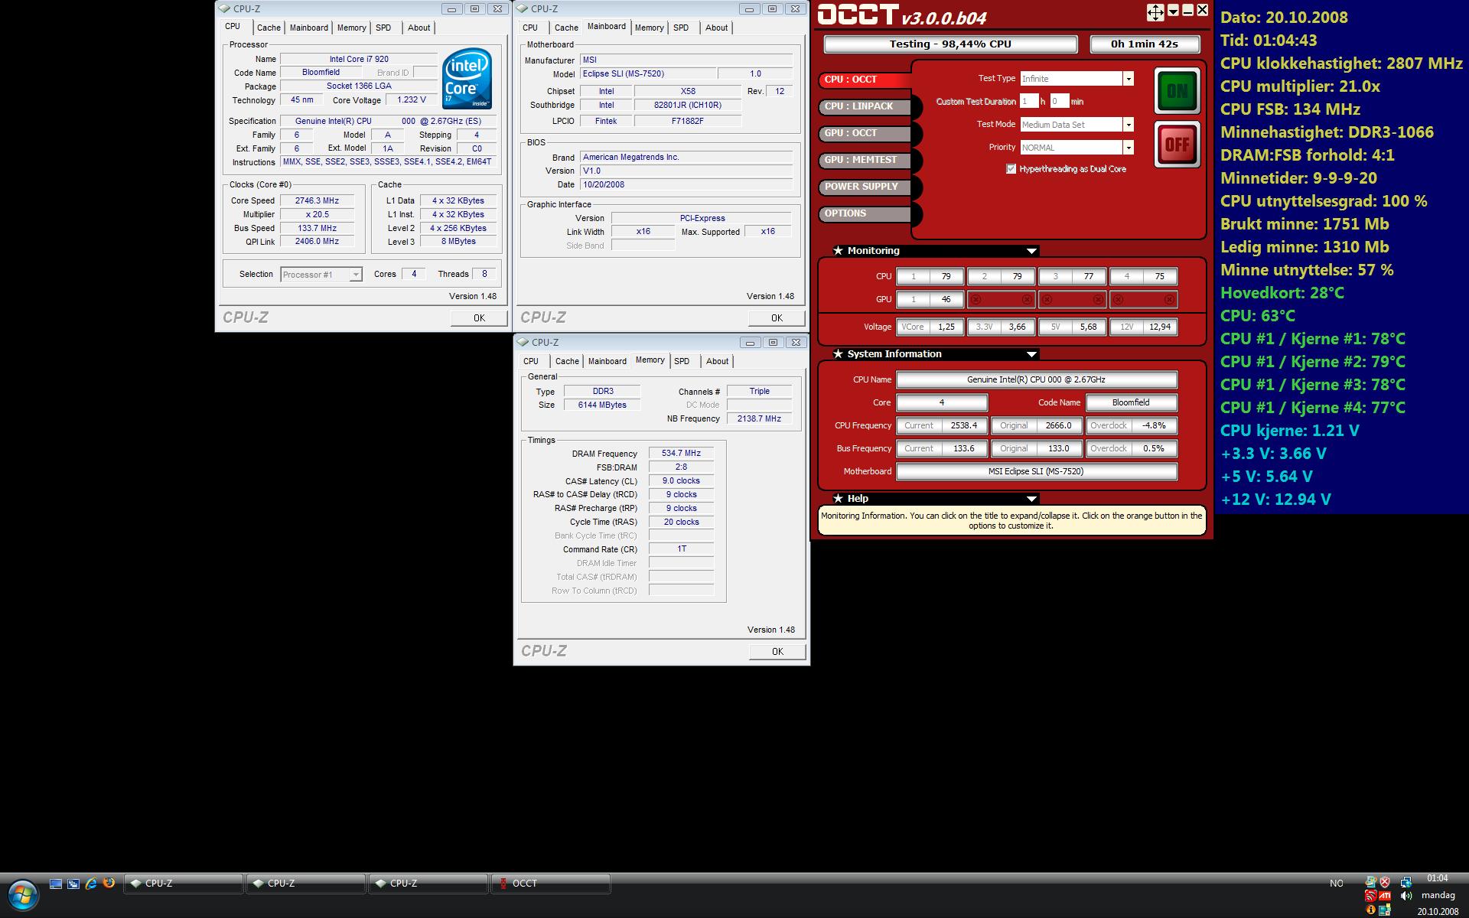Click the disabled GPU sensor 3 box in OCCT
Image resolution: width=1469 pixels, height=918 pixels.
click(x=1072, y=300)
